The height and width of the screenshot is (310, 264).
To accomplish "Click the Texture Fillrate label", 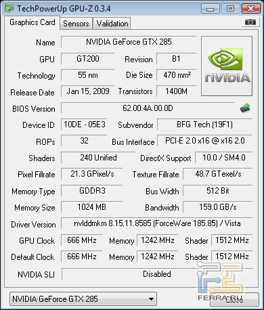I will click(156, 175).
